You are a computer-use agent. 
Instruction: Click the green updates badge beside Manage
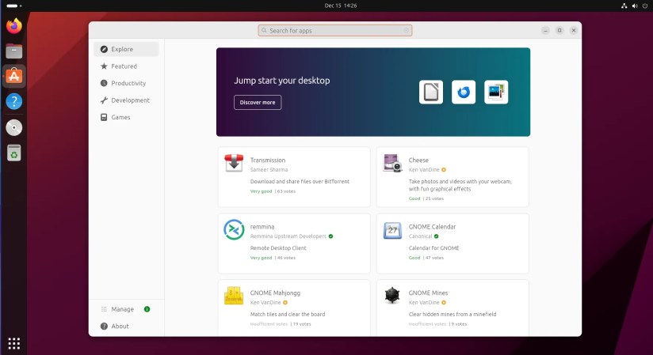tap(147, 309)
